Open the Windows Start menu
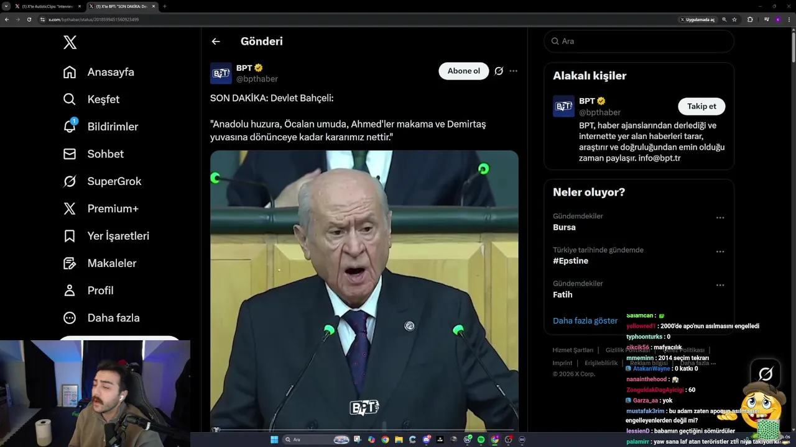This screenshot has height=447, width=796. 274,440
